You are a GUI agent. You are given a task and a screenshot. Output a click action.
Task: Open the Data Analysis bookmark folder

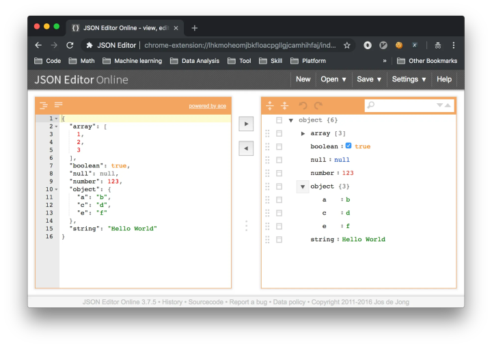click(195, 61)
